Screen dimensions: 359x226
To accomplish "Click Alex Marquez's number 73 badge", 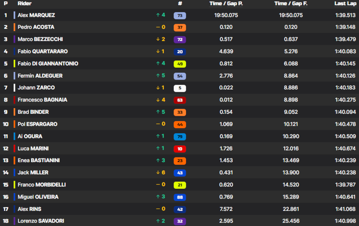I will pos(180,15).
